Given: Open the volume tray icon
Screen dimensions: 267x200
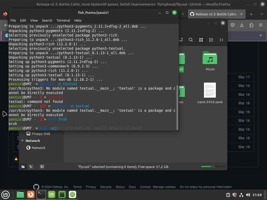Looking at the screenshot, I should [248, 195].
